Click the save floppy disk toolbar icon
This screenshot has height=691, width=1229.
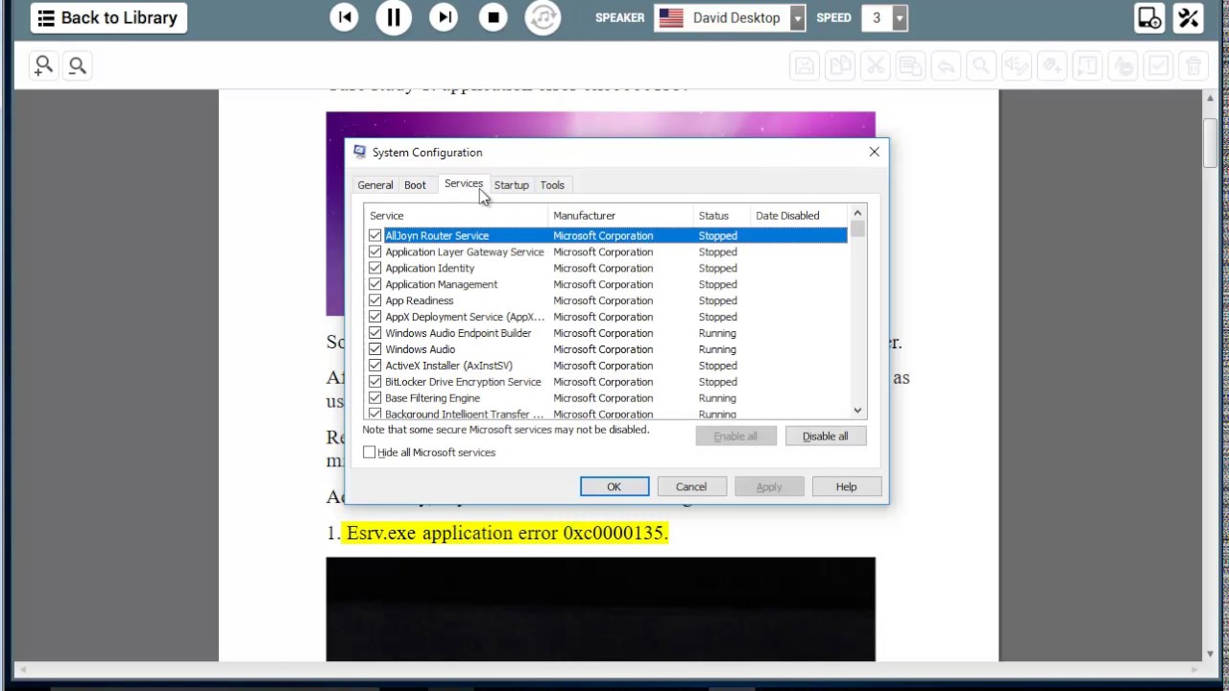pos(805,66)
